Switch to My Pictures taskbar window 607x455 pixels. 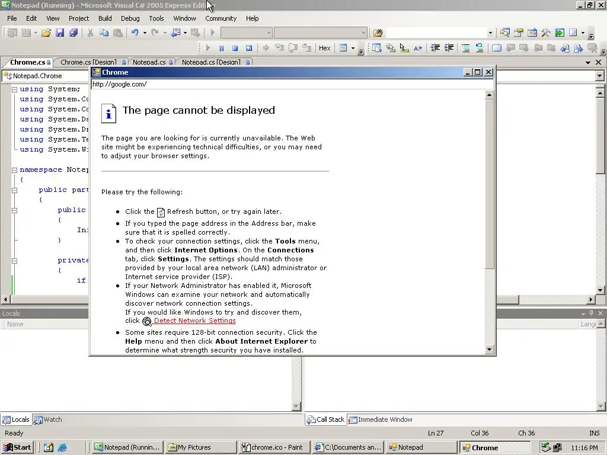click(201, 447)
